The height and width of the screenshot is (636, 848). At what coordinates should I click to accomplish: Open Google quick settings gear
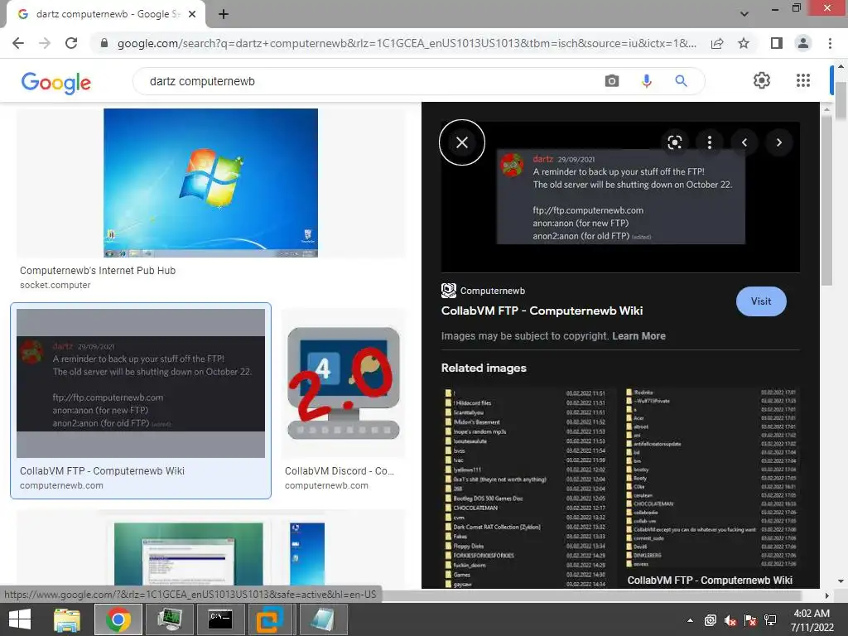pyautogui.click(x=762, y=80)
